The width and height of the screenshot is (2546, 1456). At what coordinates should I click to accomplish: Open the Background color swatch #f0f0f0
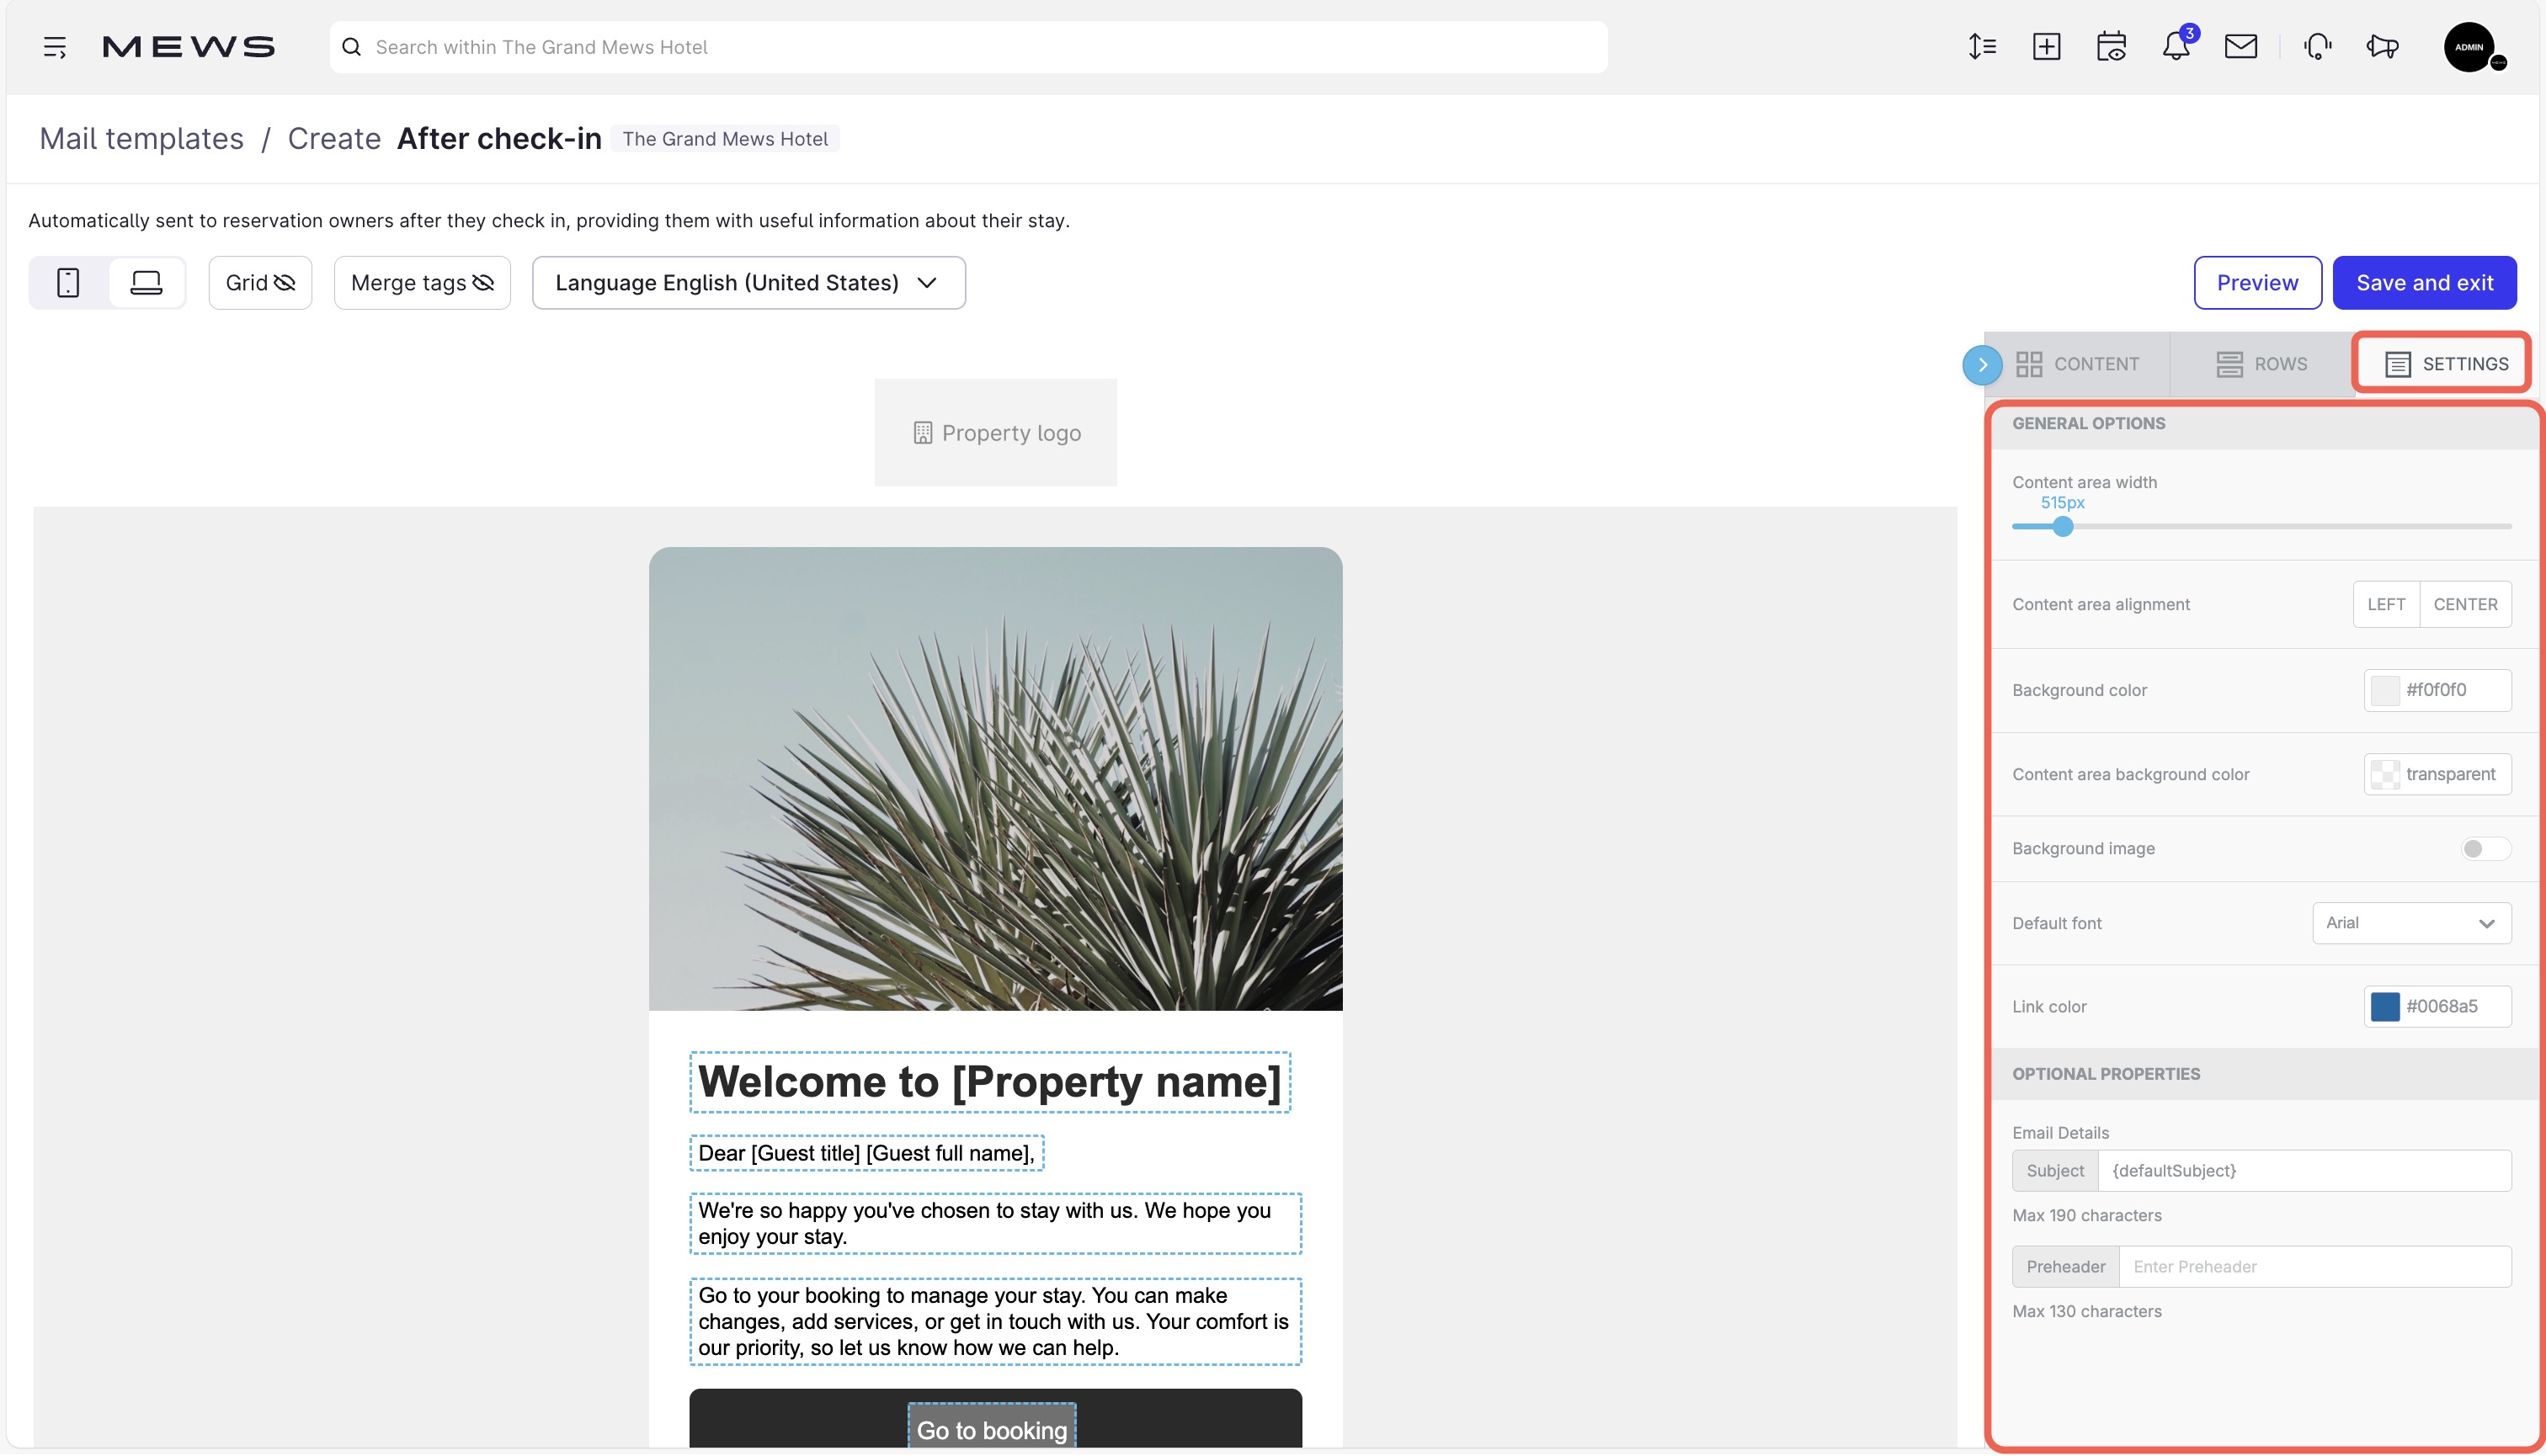[2385, 690]
